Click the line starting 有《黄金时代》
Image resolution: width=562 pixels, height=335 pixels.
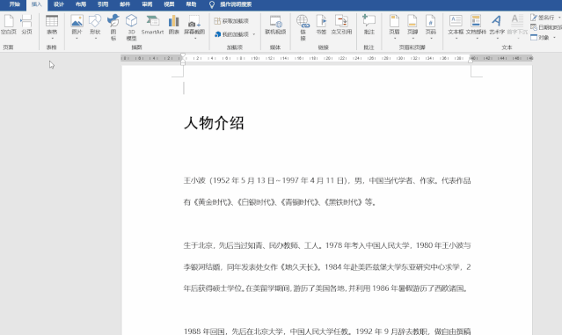point(280,202)
